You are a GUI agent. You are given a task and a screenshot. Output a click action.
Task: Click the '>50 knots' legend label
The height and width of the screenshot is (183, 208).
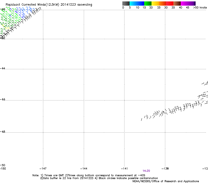[200, 8]
